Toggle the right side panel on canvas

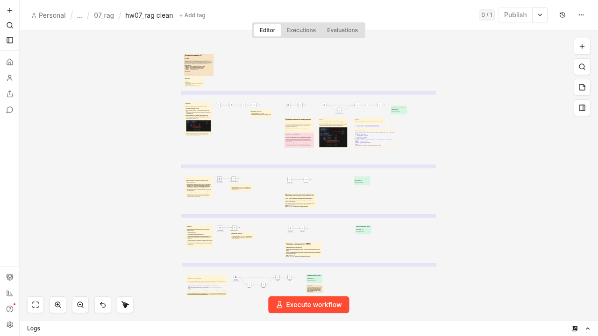pyautogui.click(x=582, y=108)
